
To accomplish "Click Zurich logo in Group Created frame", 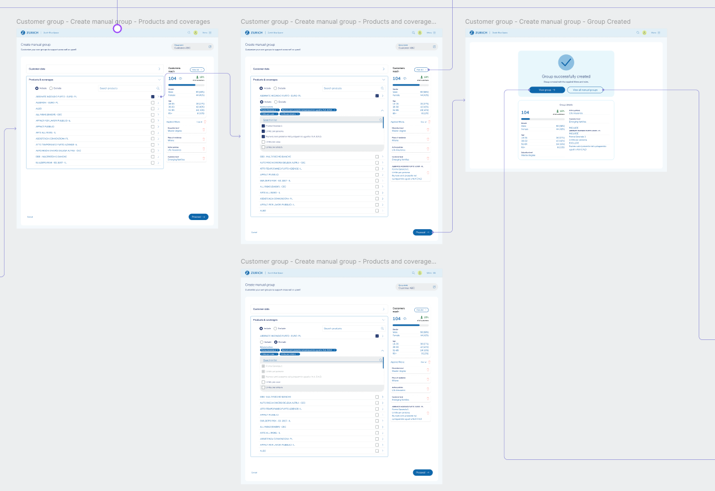I will point(479,33).
